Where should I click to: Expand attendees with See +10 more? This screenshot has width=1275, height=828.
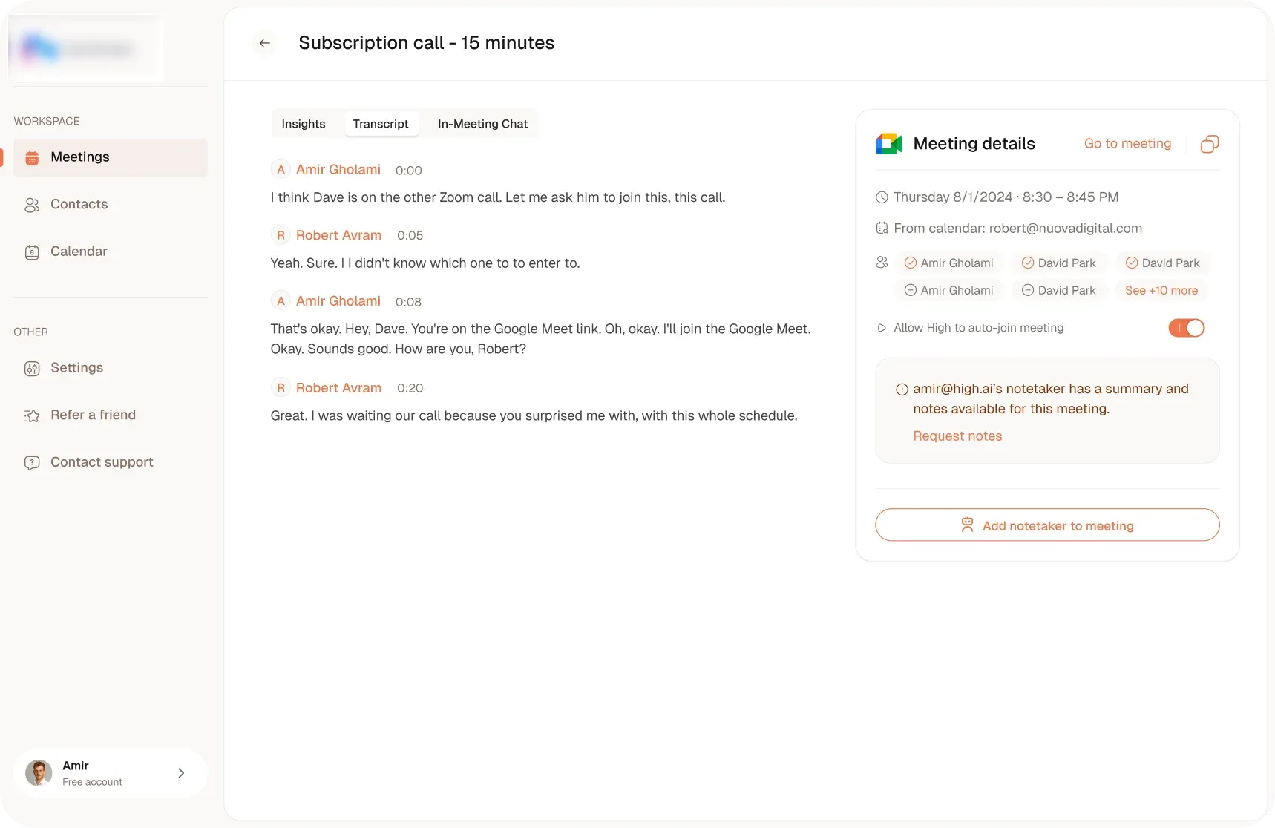(x=1161, y=291)
